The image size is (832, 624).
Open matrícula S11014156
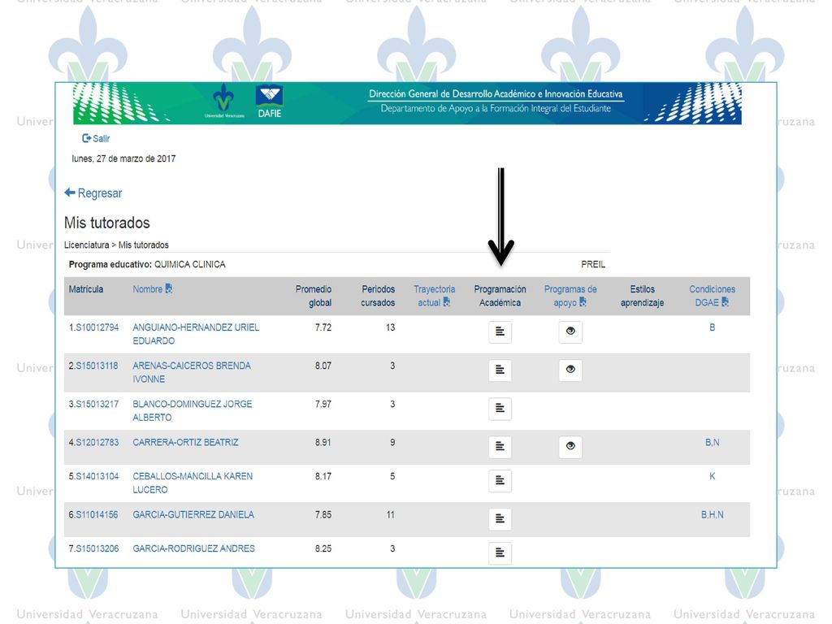[x=97, y=514]
